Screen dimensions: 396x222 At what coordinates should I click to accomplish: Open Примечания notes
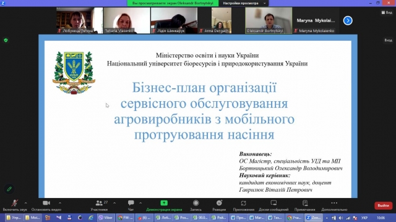(x=305, y=205)
